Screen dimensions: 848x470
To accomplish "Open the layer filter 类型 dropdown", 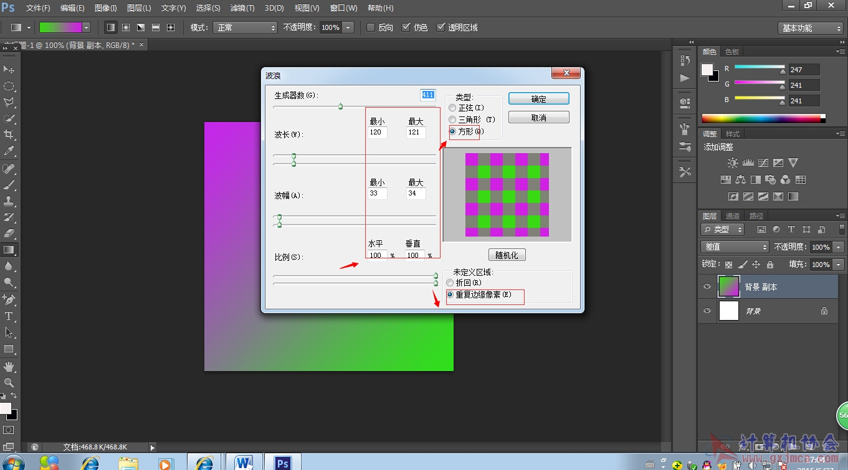I will (x=723, y=230).
